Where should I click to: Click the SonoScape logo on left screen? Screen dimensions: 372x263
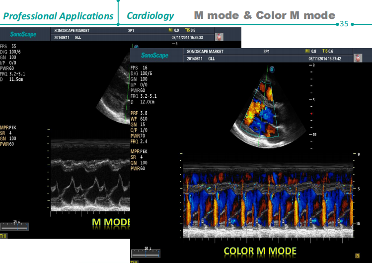point(22,34)
